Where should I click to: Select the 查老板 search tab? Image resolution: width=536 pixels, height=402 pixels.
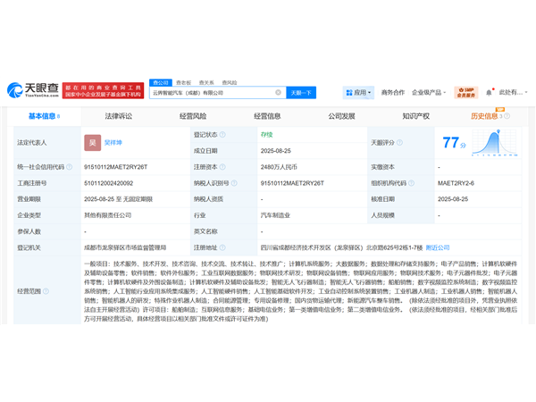click(183, 82)
